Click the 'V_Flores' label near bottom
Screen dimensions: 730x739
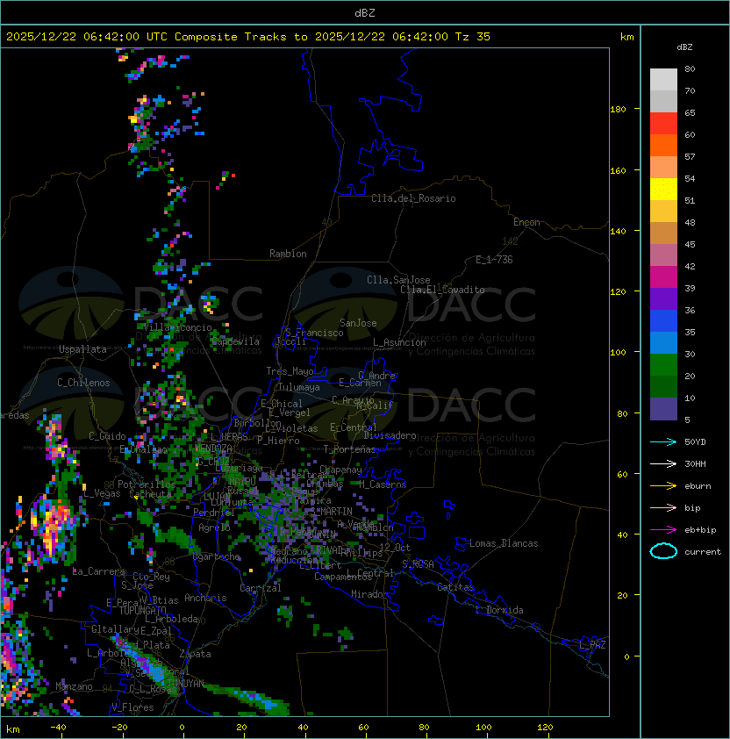(x=132, y=707)
